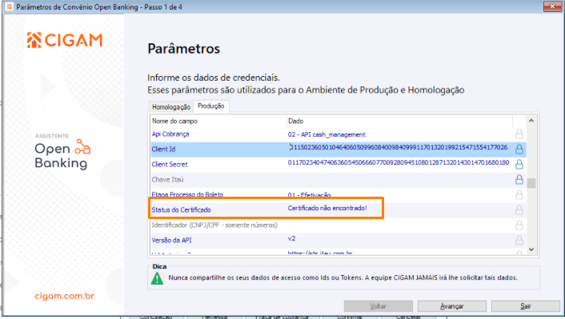Click the scroll up arrow of parameters list
The width and height of the screenshot is (565, 319).
[x=531, y=121]
